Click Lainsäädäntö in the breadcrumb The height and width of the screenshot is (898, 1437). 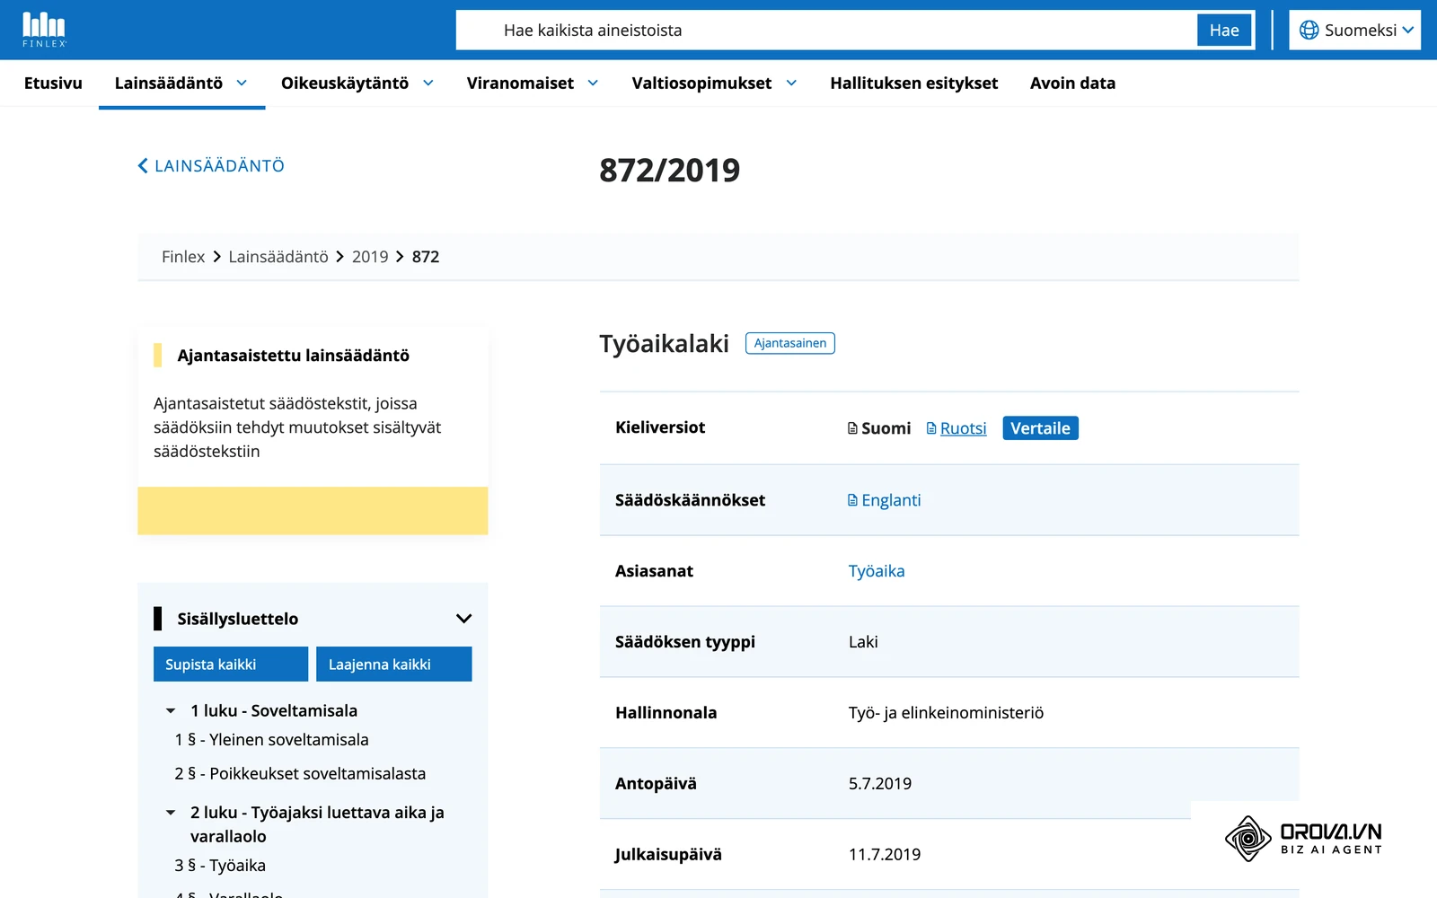pos(278,257)
